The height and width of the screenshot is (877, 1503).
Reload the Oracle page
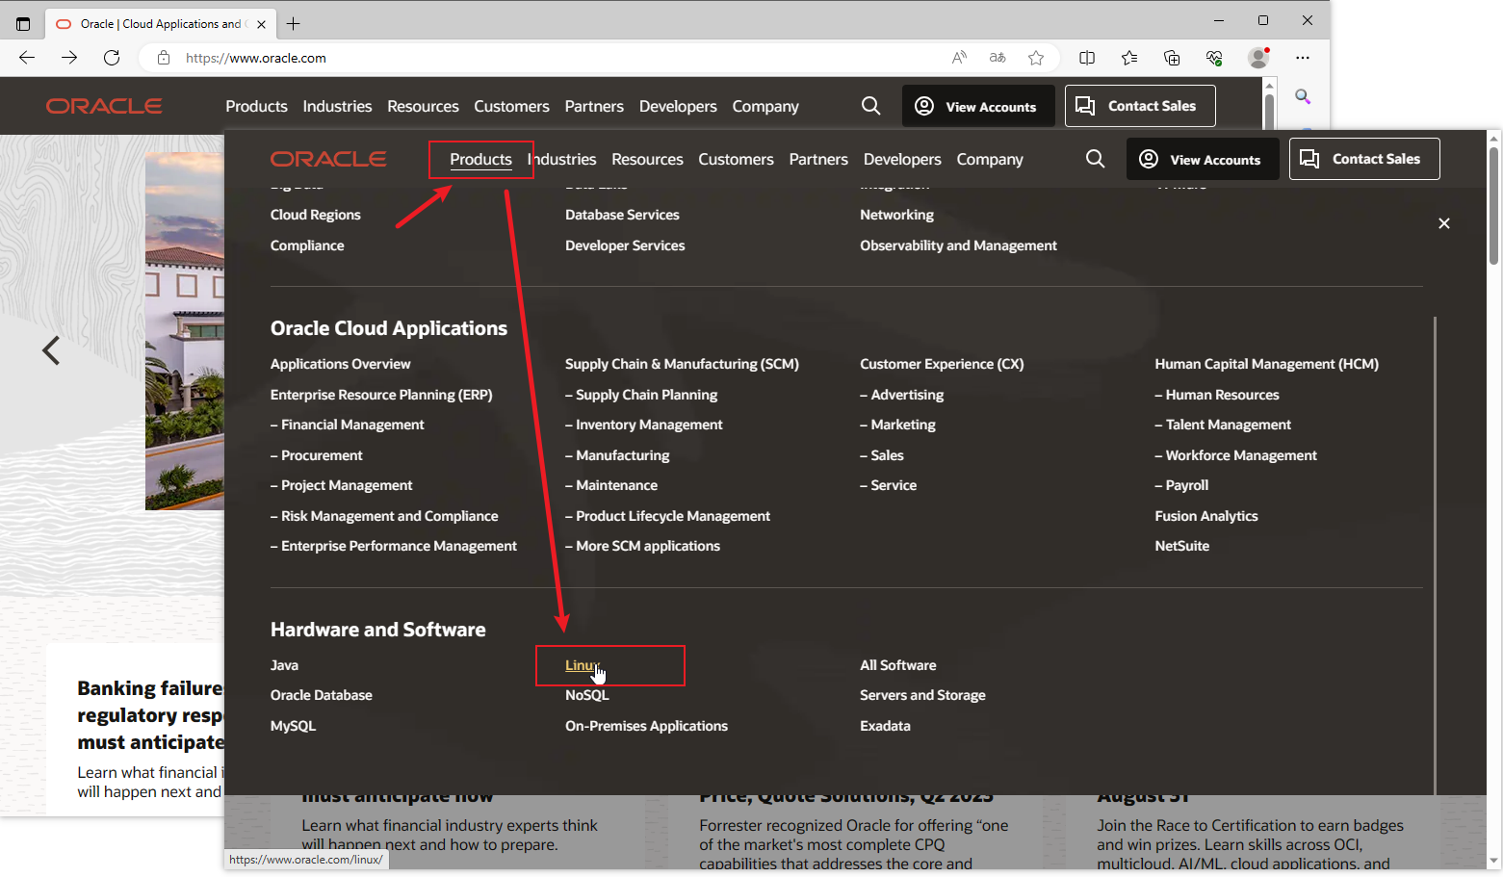click(x=112, y=58)
